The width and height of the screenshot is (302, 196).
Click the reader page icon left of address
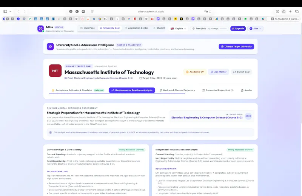click(x=92, y=12)
